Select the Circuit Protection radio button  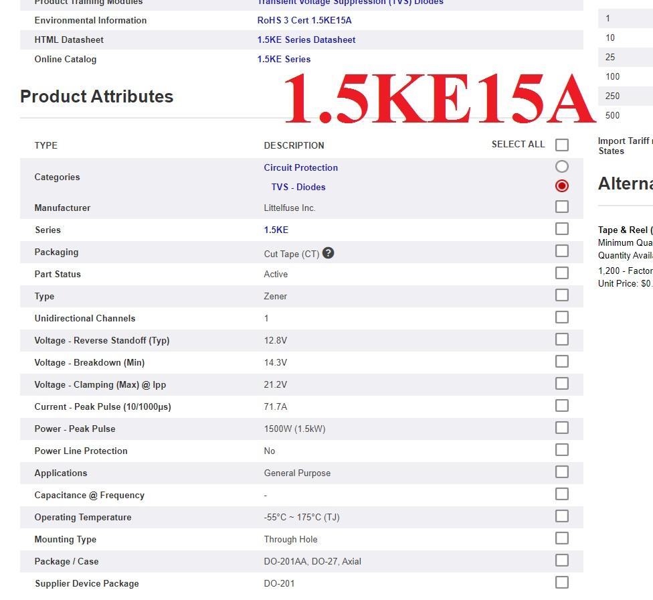click(562, 166)
